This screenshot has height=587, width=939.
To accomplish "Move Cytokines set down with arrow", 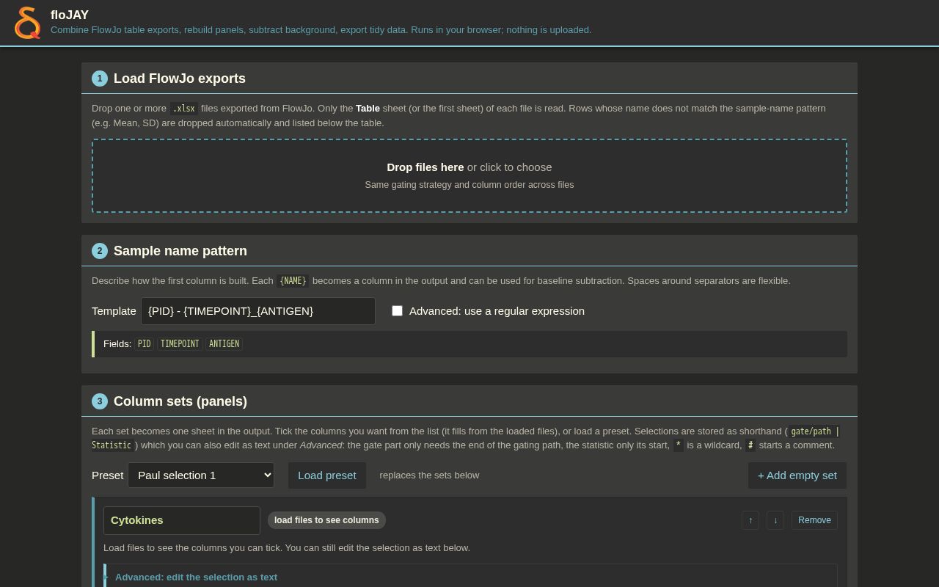I will pos(775,520).
